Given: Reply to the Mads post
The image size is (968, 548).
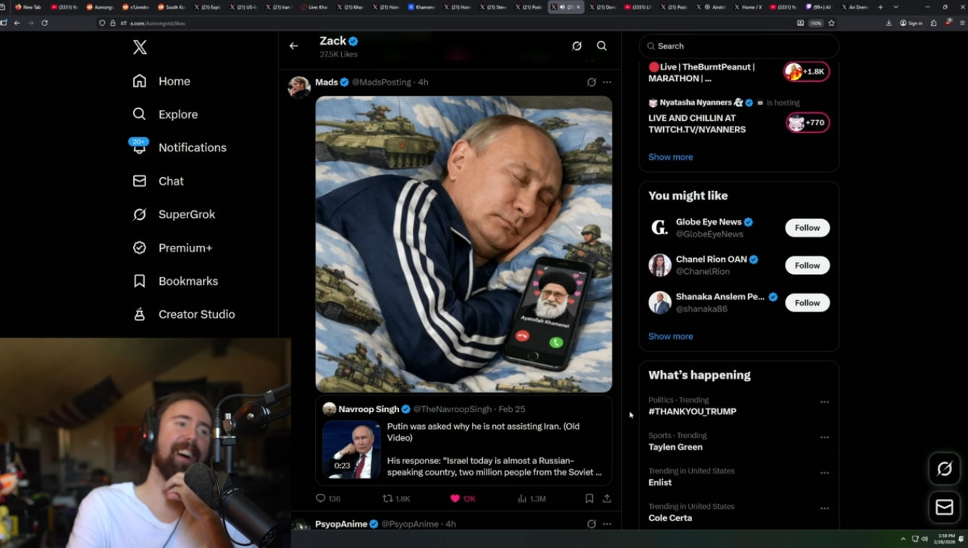Looking at the screenshot, I should click(328, 498).
